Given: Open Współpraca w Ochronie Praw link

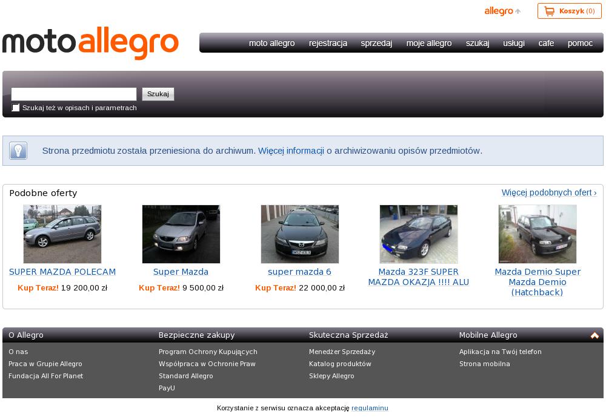Looking at the screenshot, I should 207,364.
